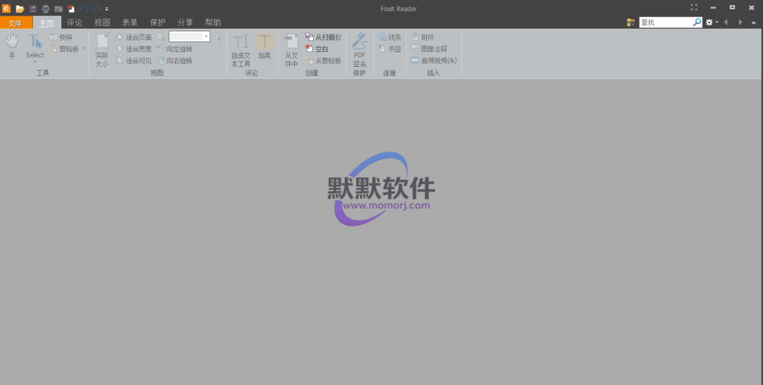Create PDF from scanner (从扫描仪)
Viewport: 763px width, 385px height.
click(323, 37)
